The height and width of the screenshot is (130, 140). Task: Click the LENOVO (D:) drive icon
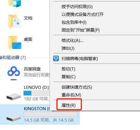(13, 96)
